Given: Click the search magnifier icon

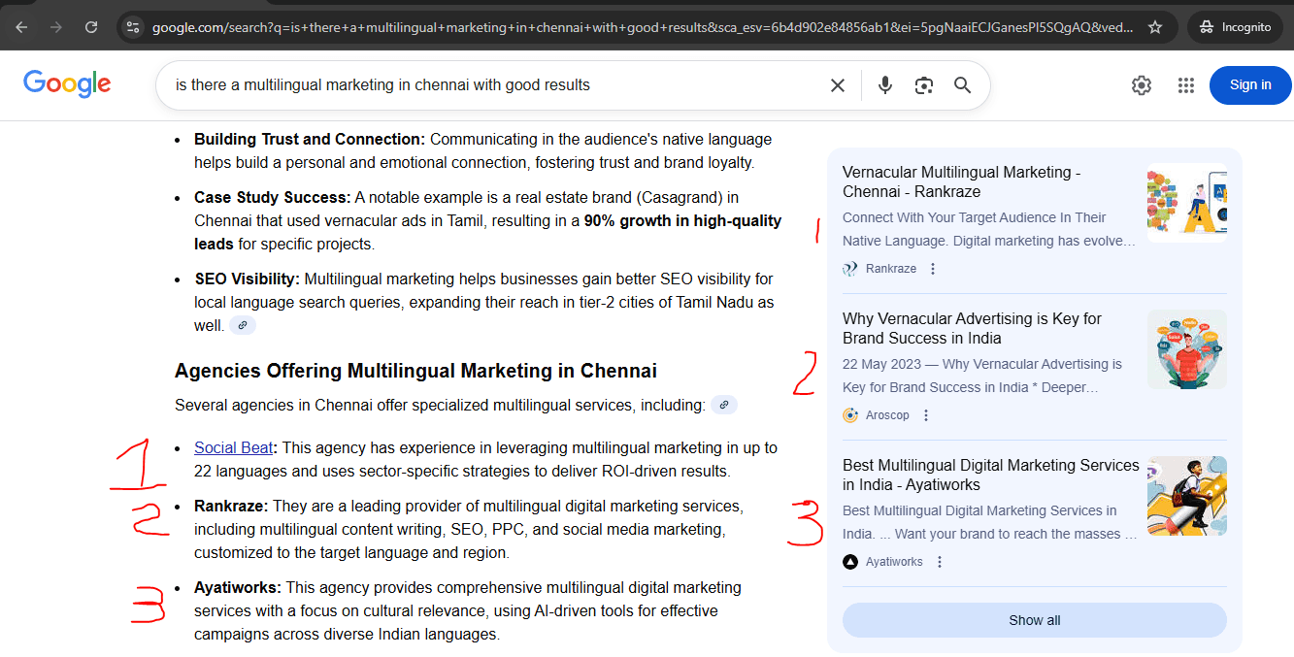Looking at the screenshot, I should [x=962, y=85].
